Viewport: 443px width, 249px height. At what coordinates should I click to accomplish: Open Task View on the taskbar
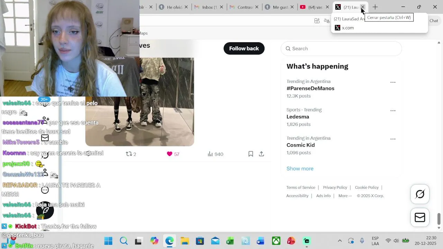[138, 241]
